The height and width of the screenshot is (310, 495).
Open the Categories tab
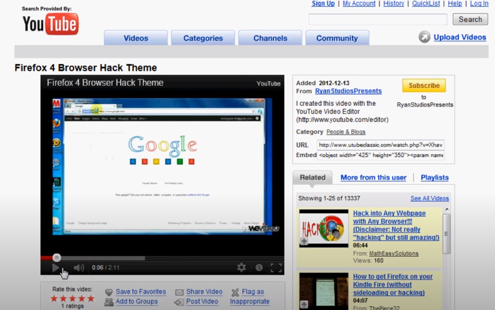203,38
